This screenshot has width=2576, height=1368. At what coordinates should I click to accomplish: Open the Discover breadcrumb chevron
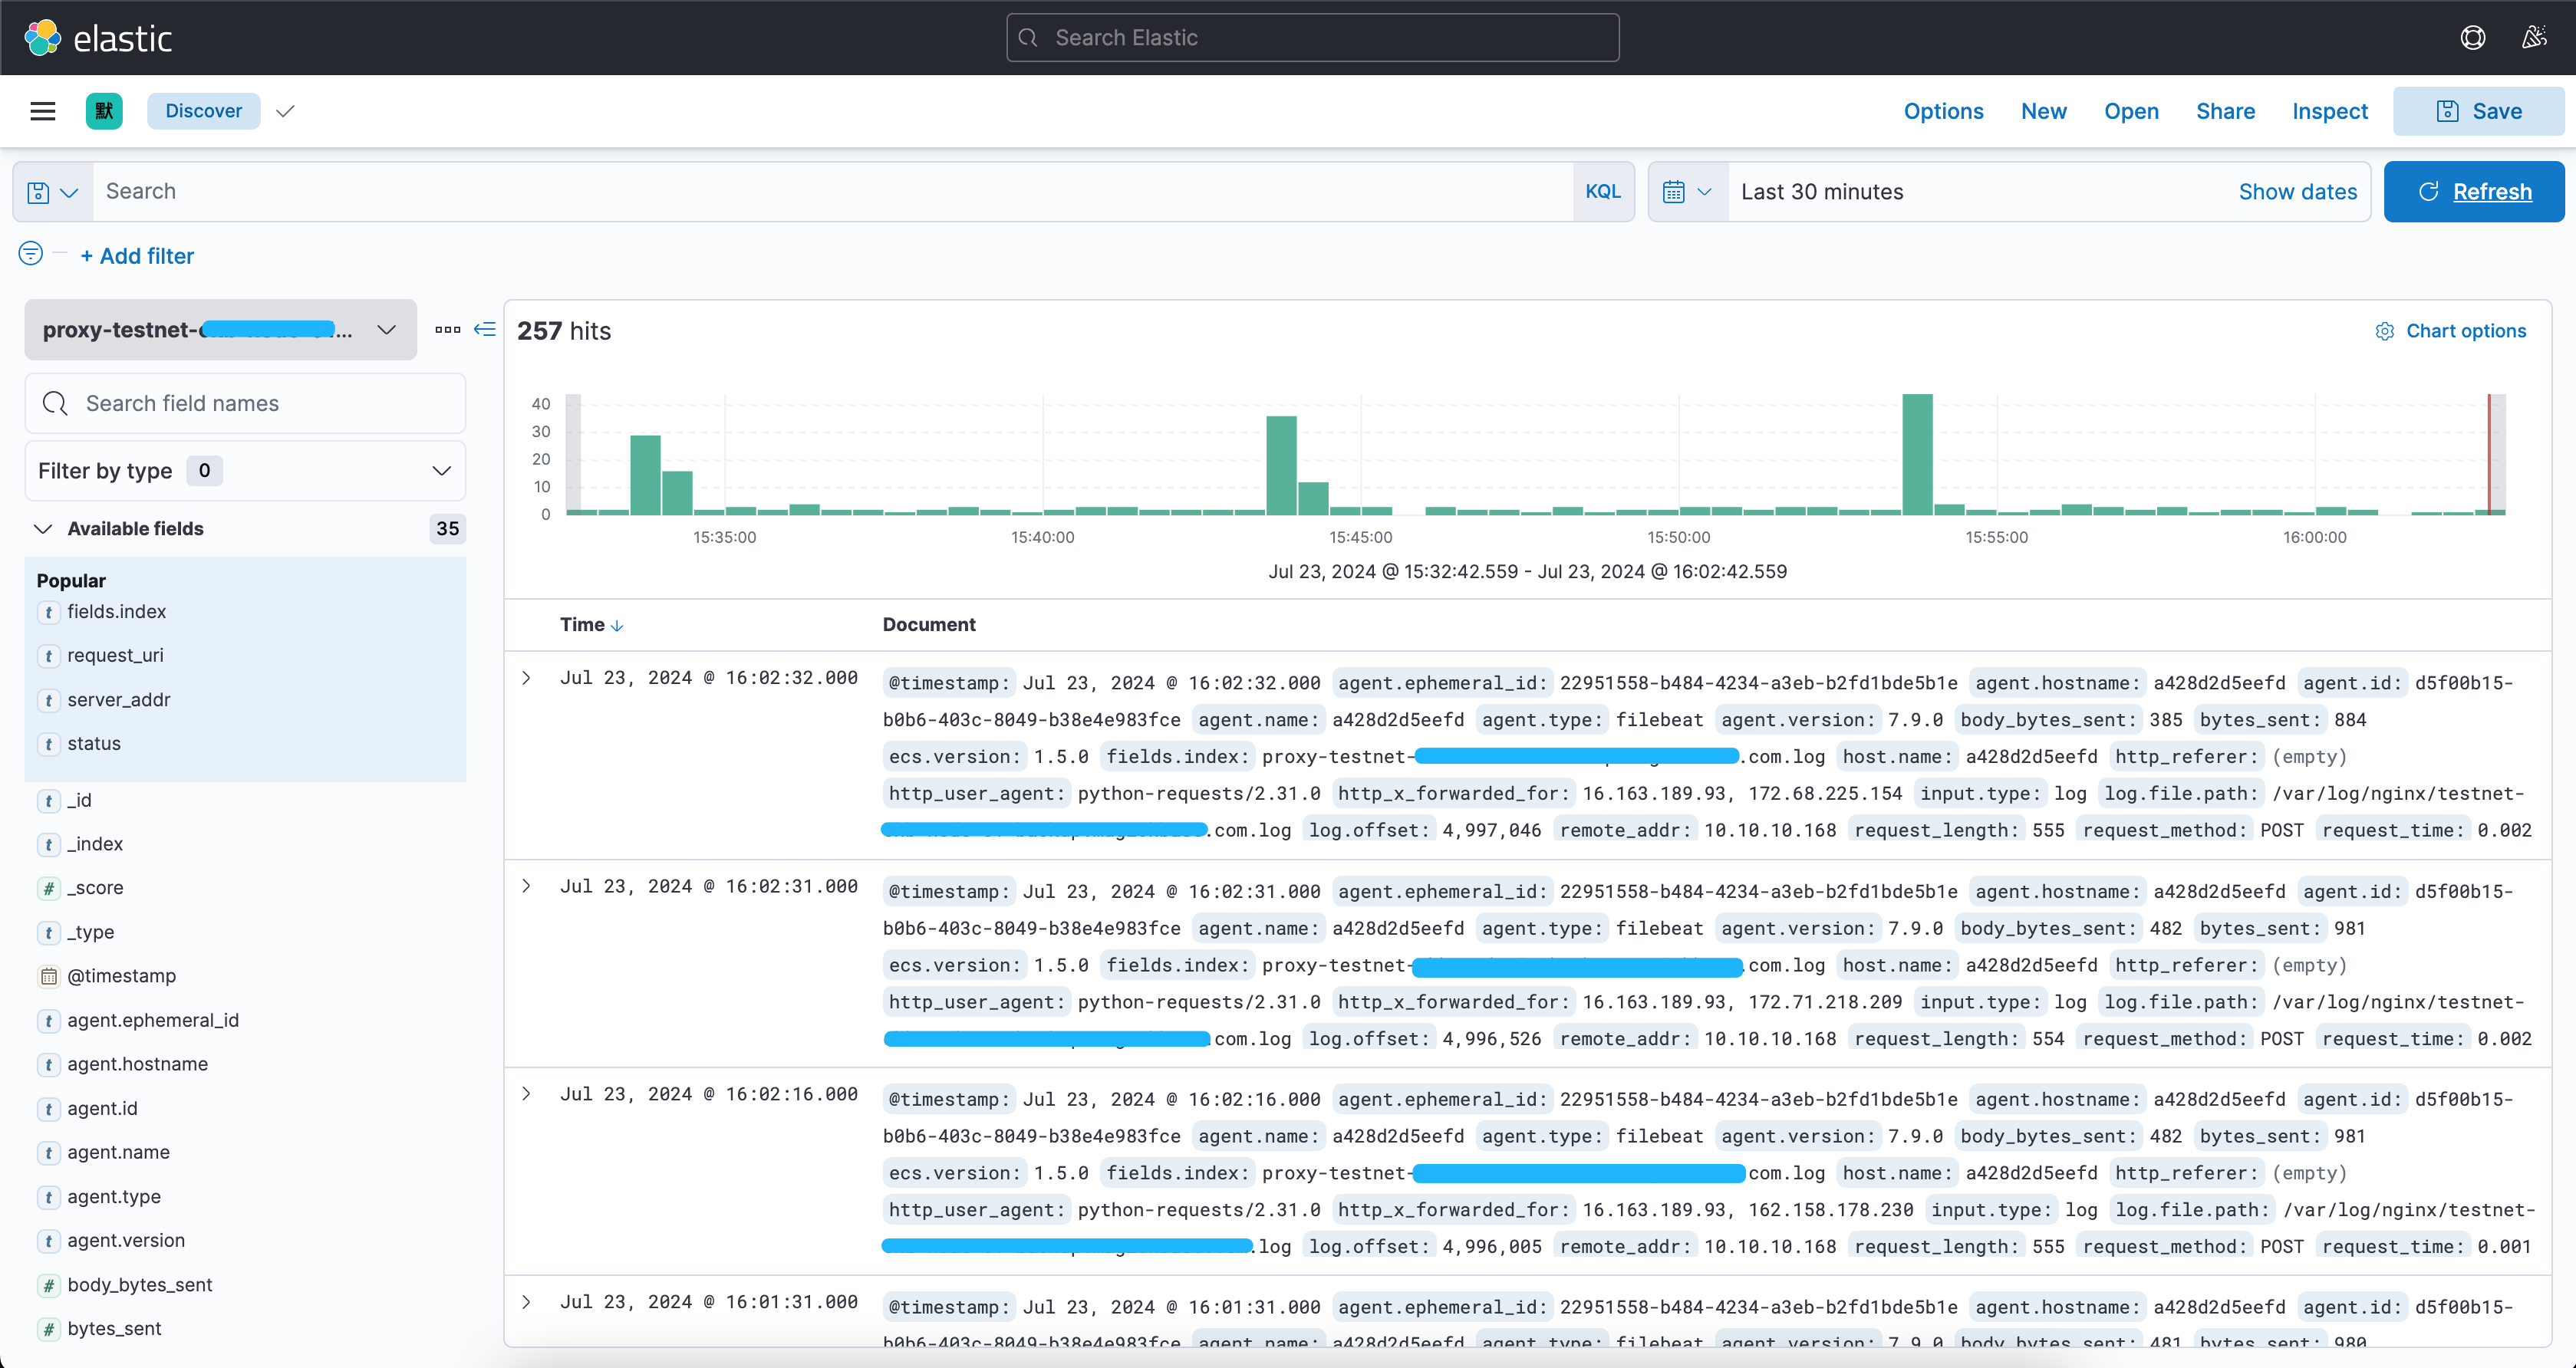click(x=285, y=111)
